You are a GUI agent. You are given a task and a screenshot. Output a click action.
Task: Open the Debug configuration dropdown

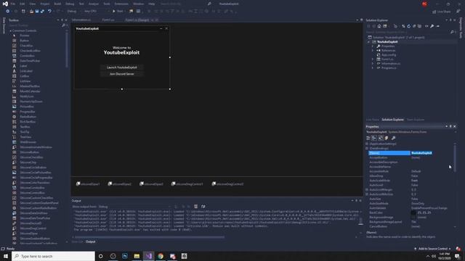click(x=73, y=12)
